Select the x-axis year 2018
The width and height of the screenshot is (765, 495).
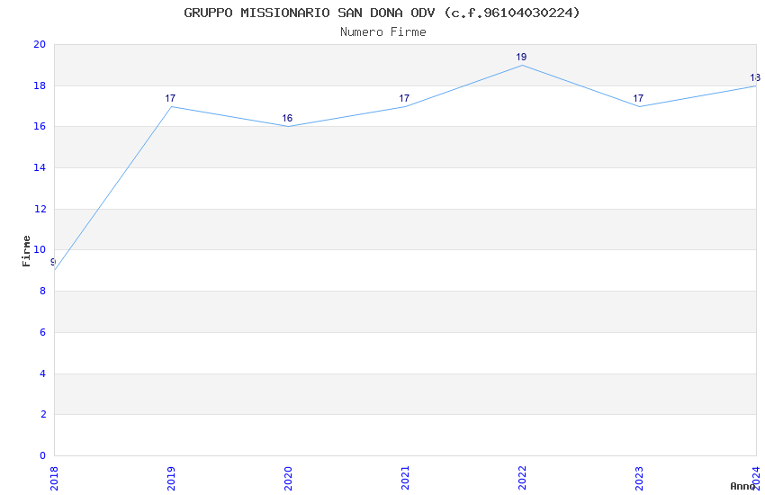(x=54, y=479)
